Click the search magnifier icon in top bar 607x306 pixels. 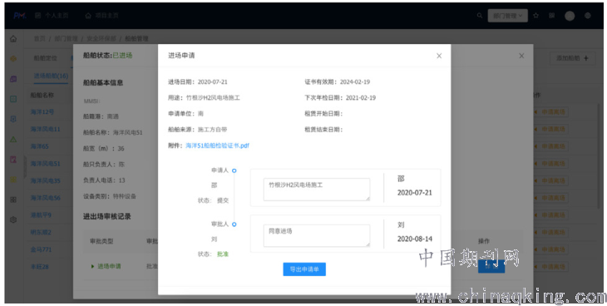point(479,16)
